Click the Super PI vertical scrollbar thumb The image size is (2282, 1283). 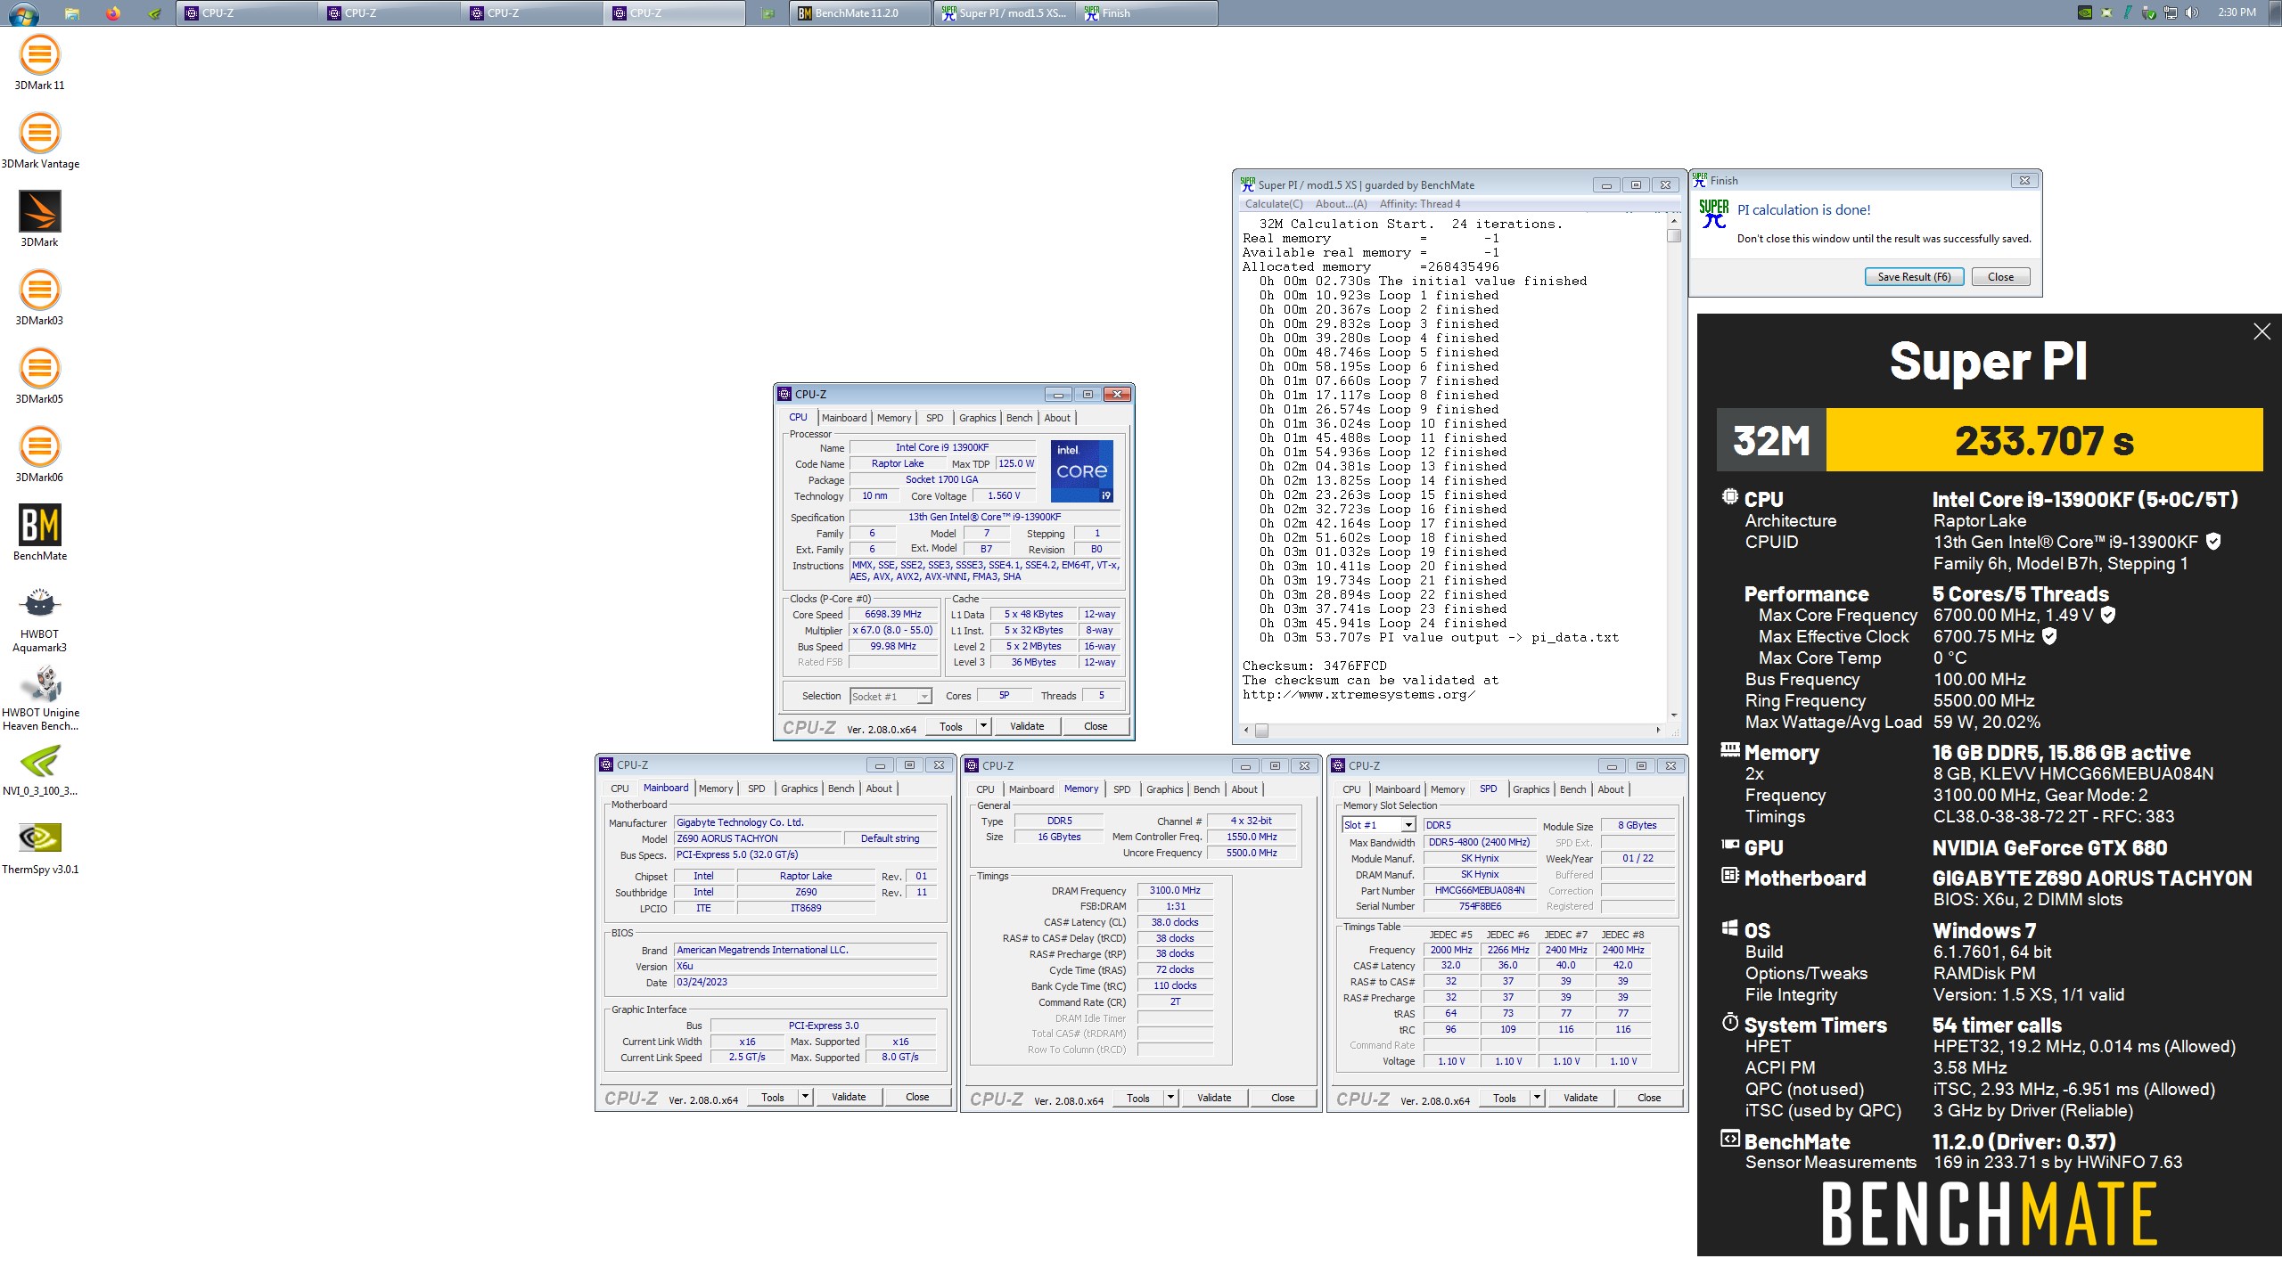pyautogui.click(x=1673, y=236)
